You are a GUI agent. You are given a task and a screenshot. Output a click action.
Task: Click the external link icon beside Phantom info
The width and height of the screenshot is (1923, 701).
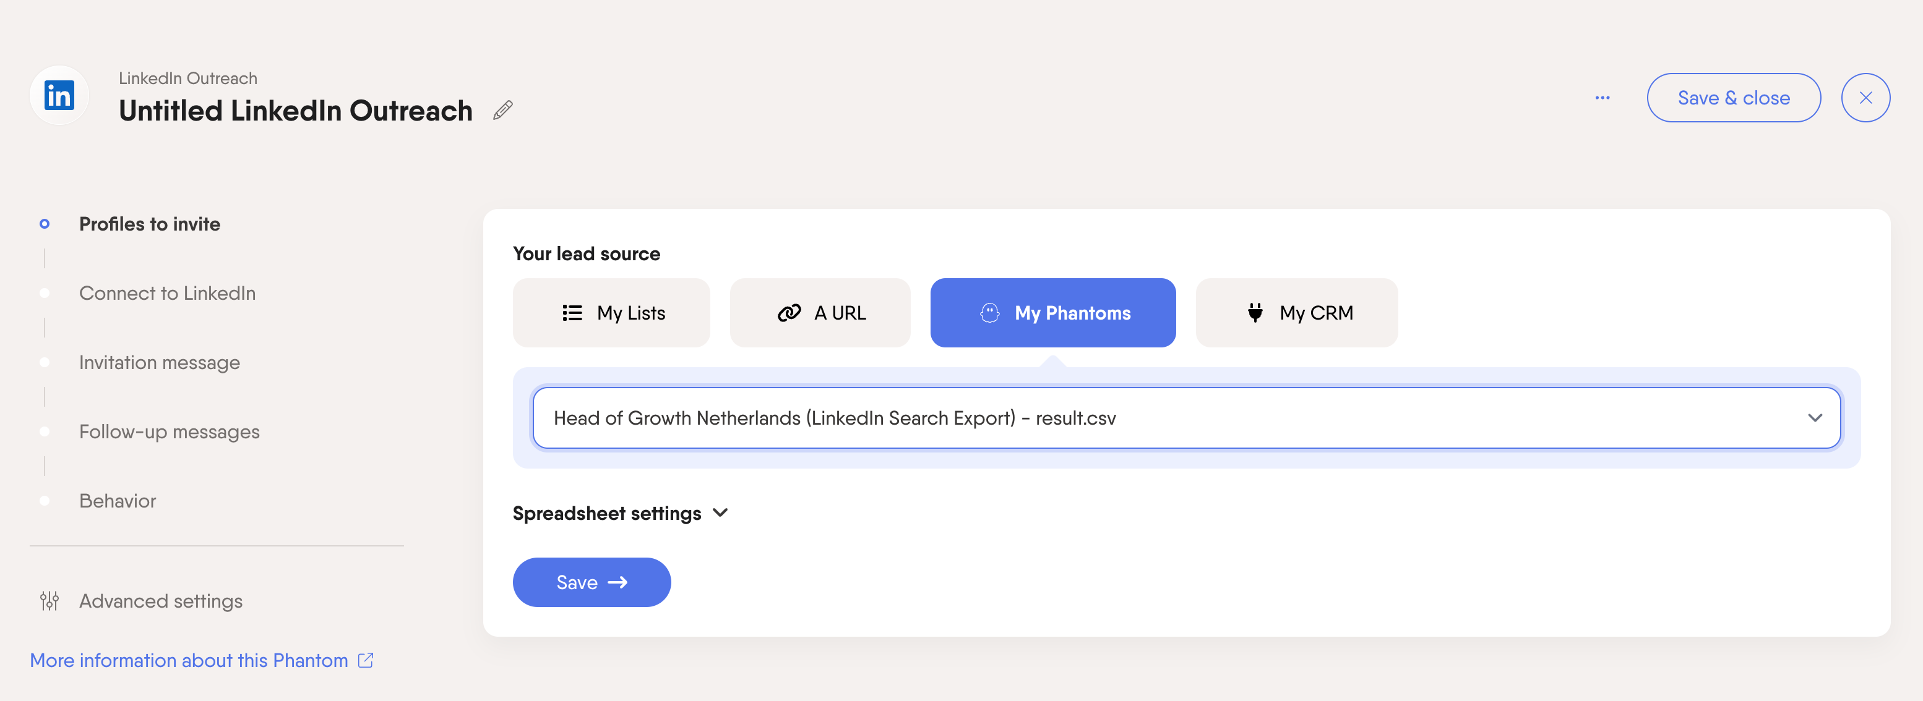coord(366,660)
